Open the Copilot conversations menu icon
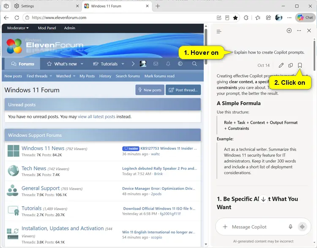317x248 pixels. (219, 32)
